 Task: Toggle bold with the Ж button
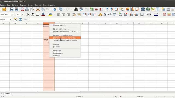pyautogui.click(x=28, y=14)
